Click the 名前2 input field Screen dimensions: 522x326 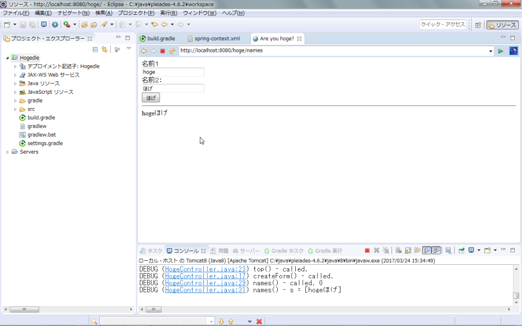173,89
